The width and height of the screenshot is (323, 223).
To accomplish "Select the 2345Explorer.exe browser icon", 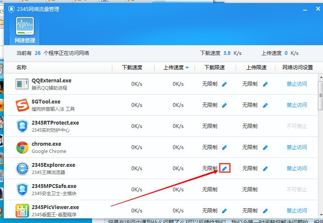I will (x=22, y=169).
